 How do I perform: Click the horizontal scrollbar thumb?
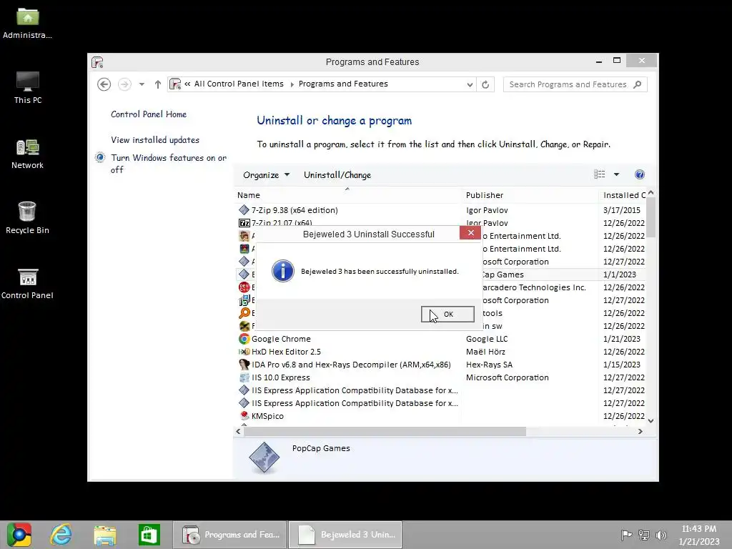385,431
